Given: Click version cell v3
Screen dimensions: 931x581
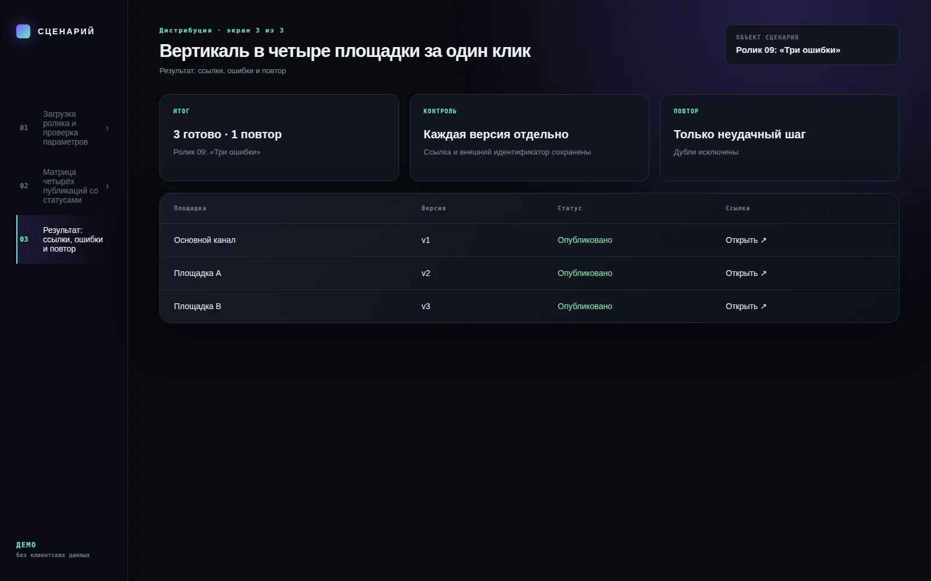Looking at the screenshot, I should tap(426, 306).
